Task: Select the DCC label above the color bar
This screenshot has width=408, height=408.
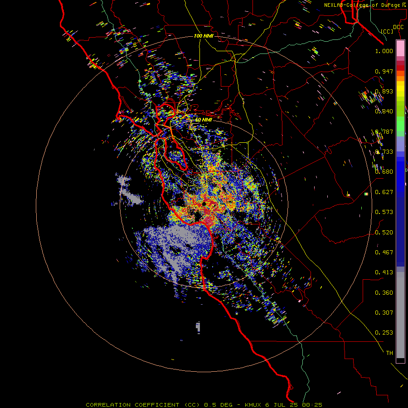Action: [398, 27]
